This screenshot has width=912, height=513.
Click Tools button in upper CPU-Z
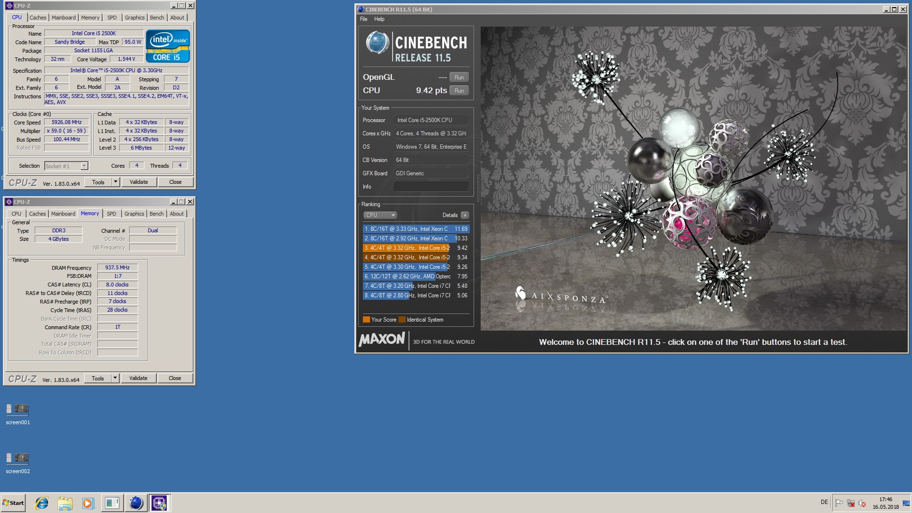click(98, 182)
